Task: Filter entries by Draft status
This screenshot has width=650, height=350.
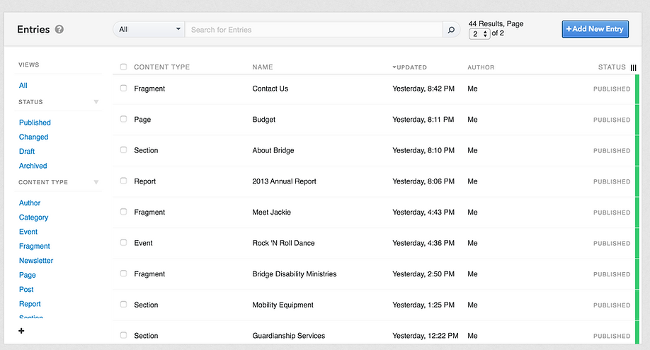Action: click(27, 152)
